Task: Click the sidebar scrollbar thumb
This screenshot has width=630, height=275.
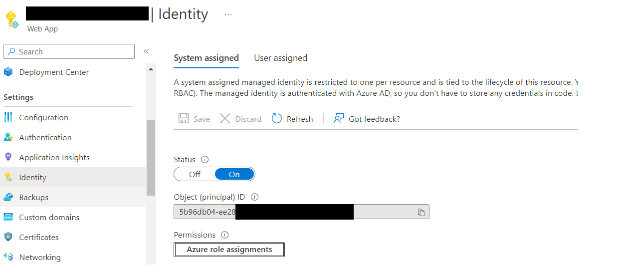Action: tap(151, 158)
